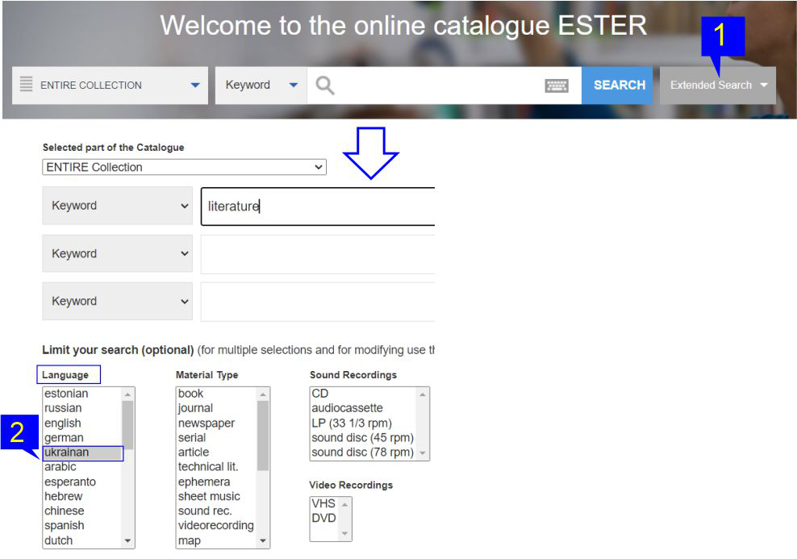Click the magnifying glass search icon
The width and height of the screenshot is (797, 559).
pyautogui.click(x=325, y=86)
